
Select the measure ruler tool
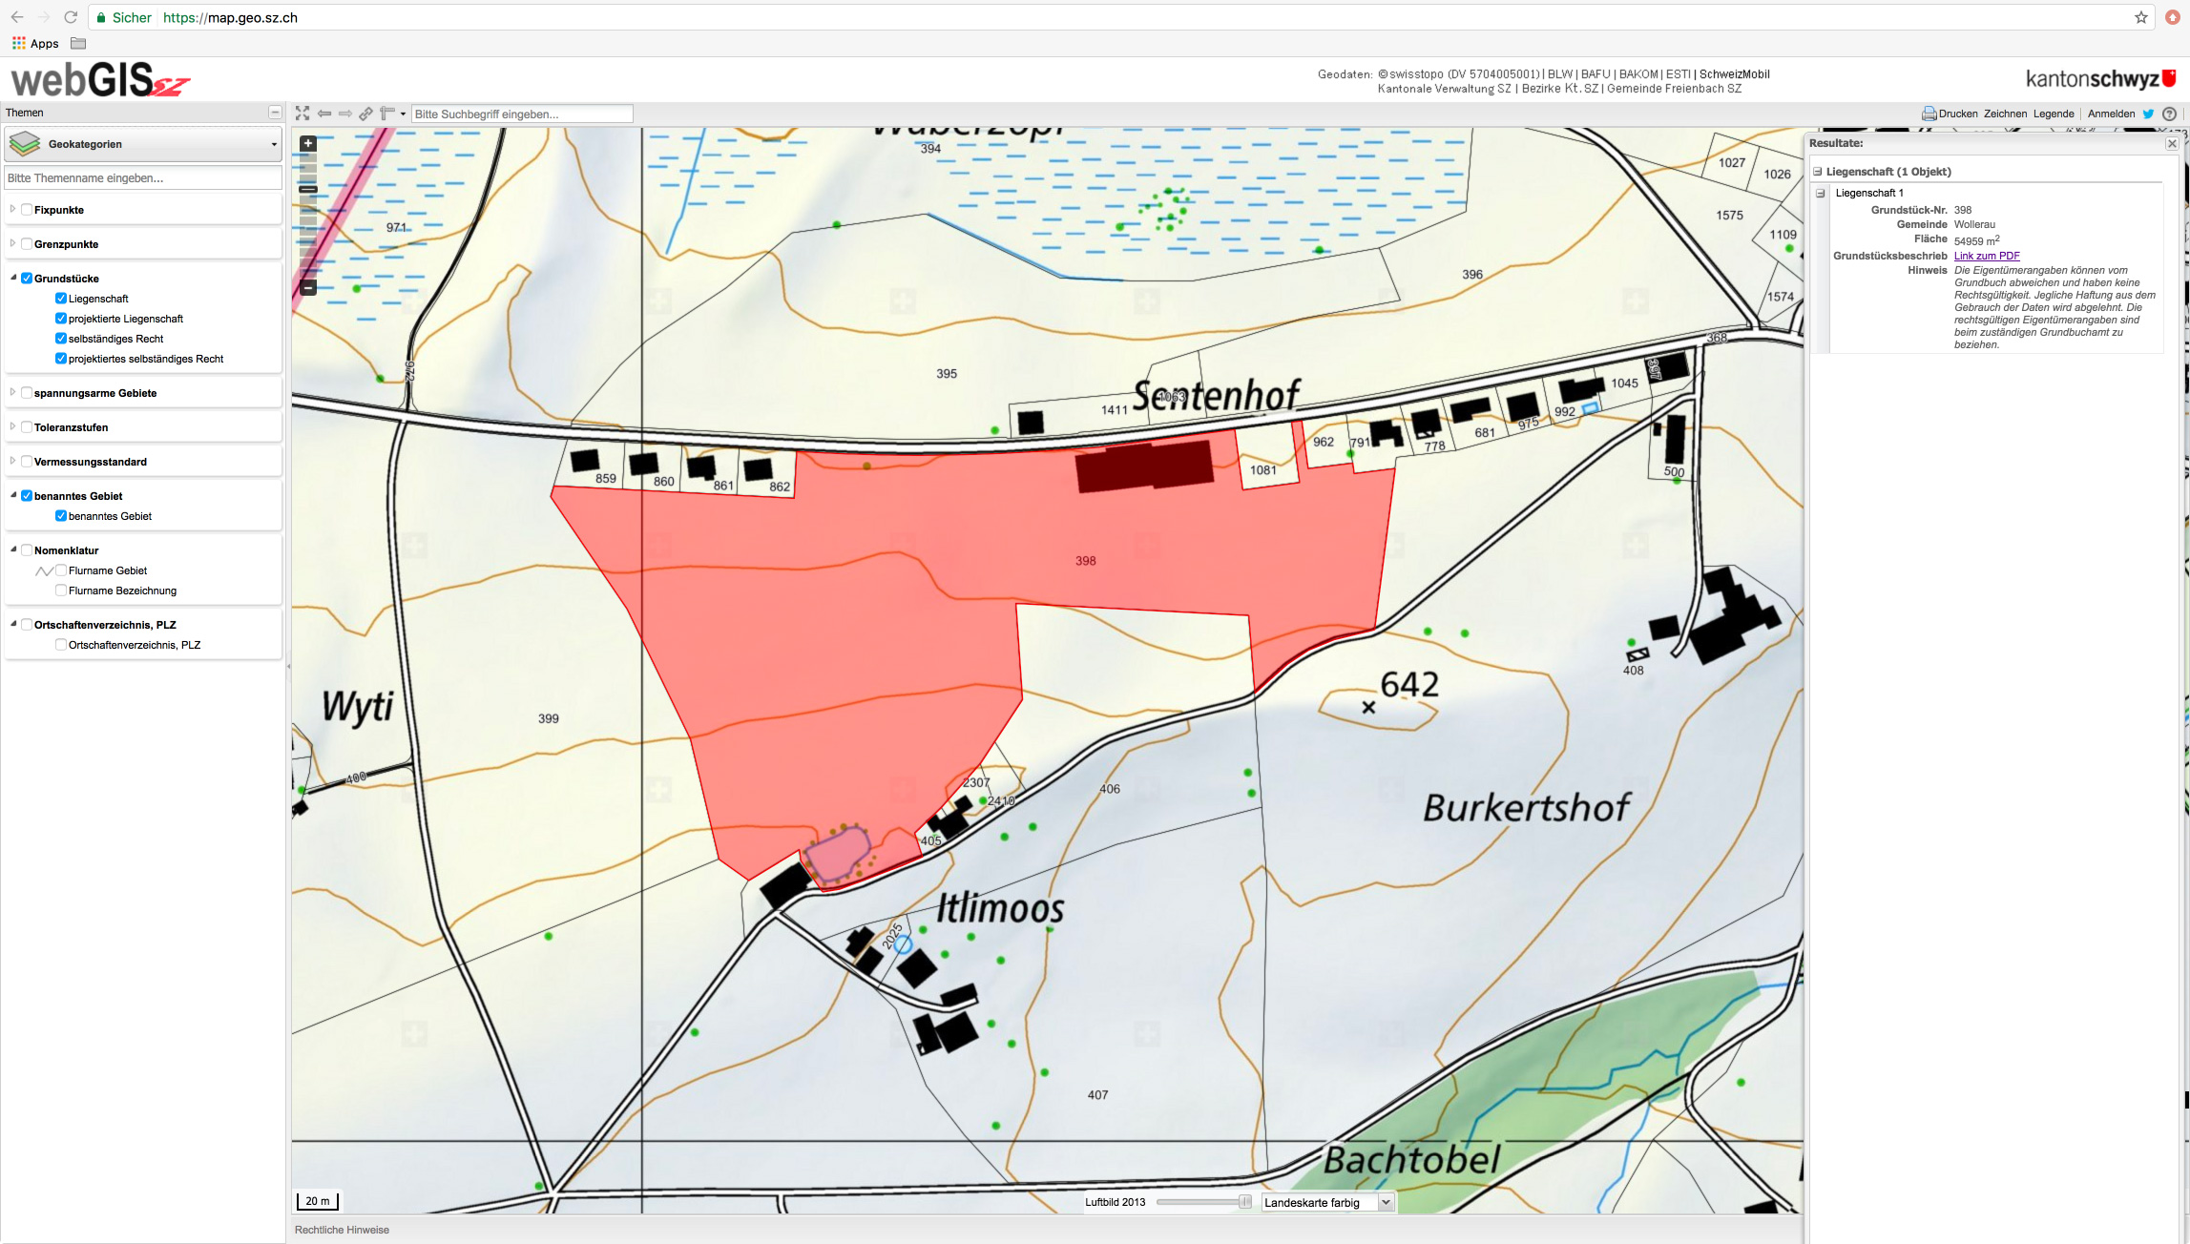(x=387, y=114)
